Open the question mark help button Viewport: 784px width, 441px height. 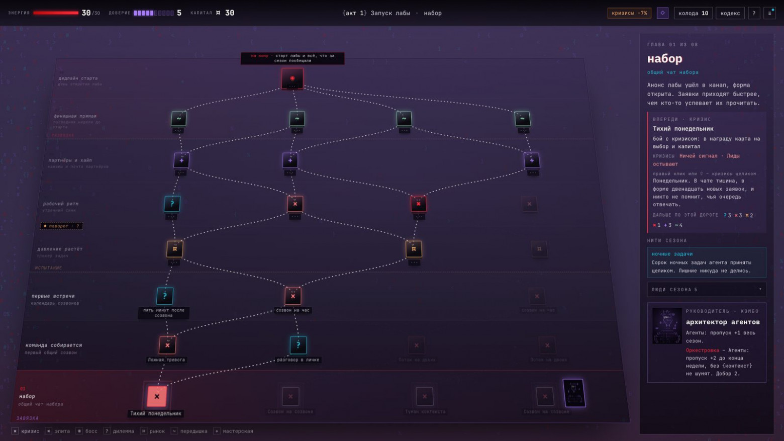754,13
